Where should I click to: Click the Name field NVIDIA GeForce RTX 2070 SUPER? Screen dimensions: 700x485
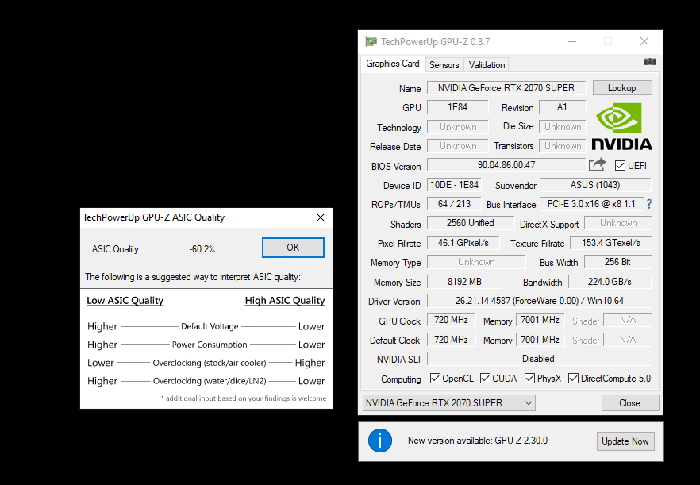[506, 88]
